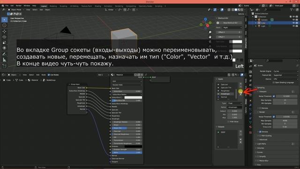Select the Rotate tool in viewport toolbar
This screenshot has width=300, height=169.
4,37
